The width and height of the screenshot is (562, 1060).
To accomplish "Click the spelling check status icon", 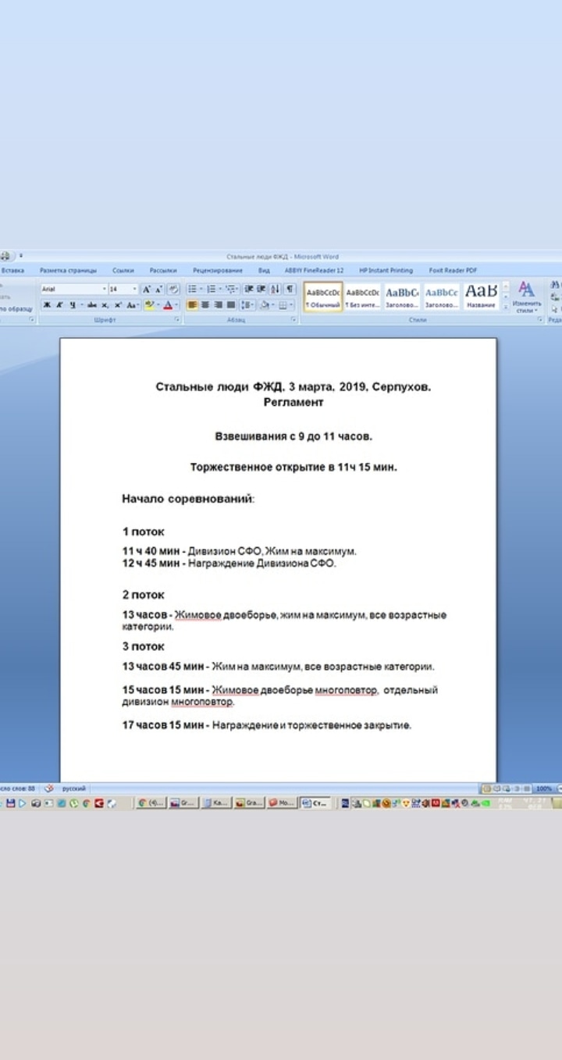I will pos(48,789).
